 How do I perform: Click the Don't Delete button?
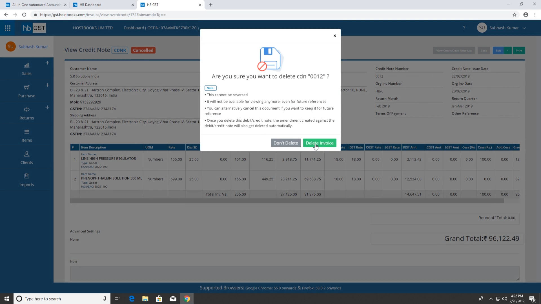285,143
